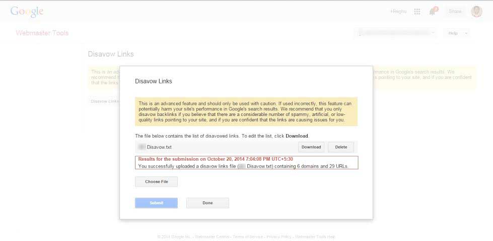The image size is (493, 241).
Task: Click the background Disavow Links button
Action: (x=104, y=101)
